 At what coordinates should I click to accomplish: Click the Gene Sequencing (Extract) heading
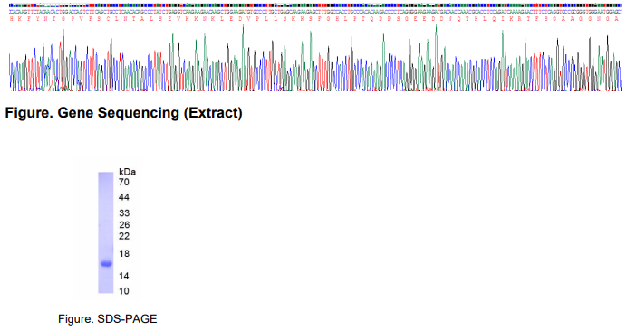(150, 113)
